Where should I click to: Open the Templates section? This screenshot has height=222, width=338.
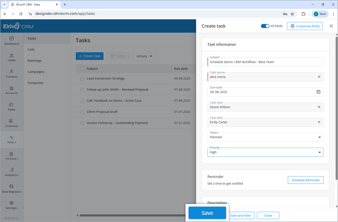(x=35, y=83)
